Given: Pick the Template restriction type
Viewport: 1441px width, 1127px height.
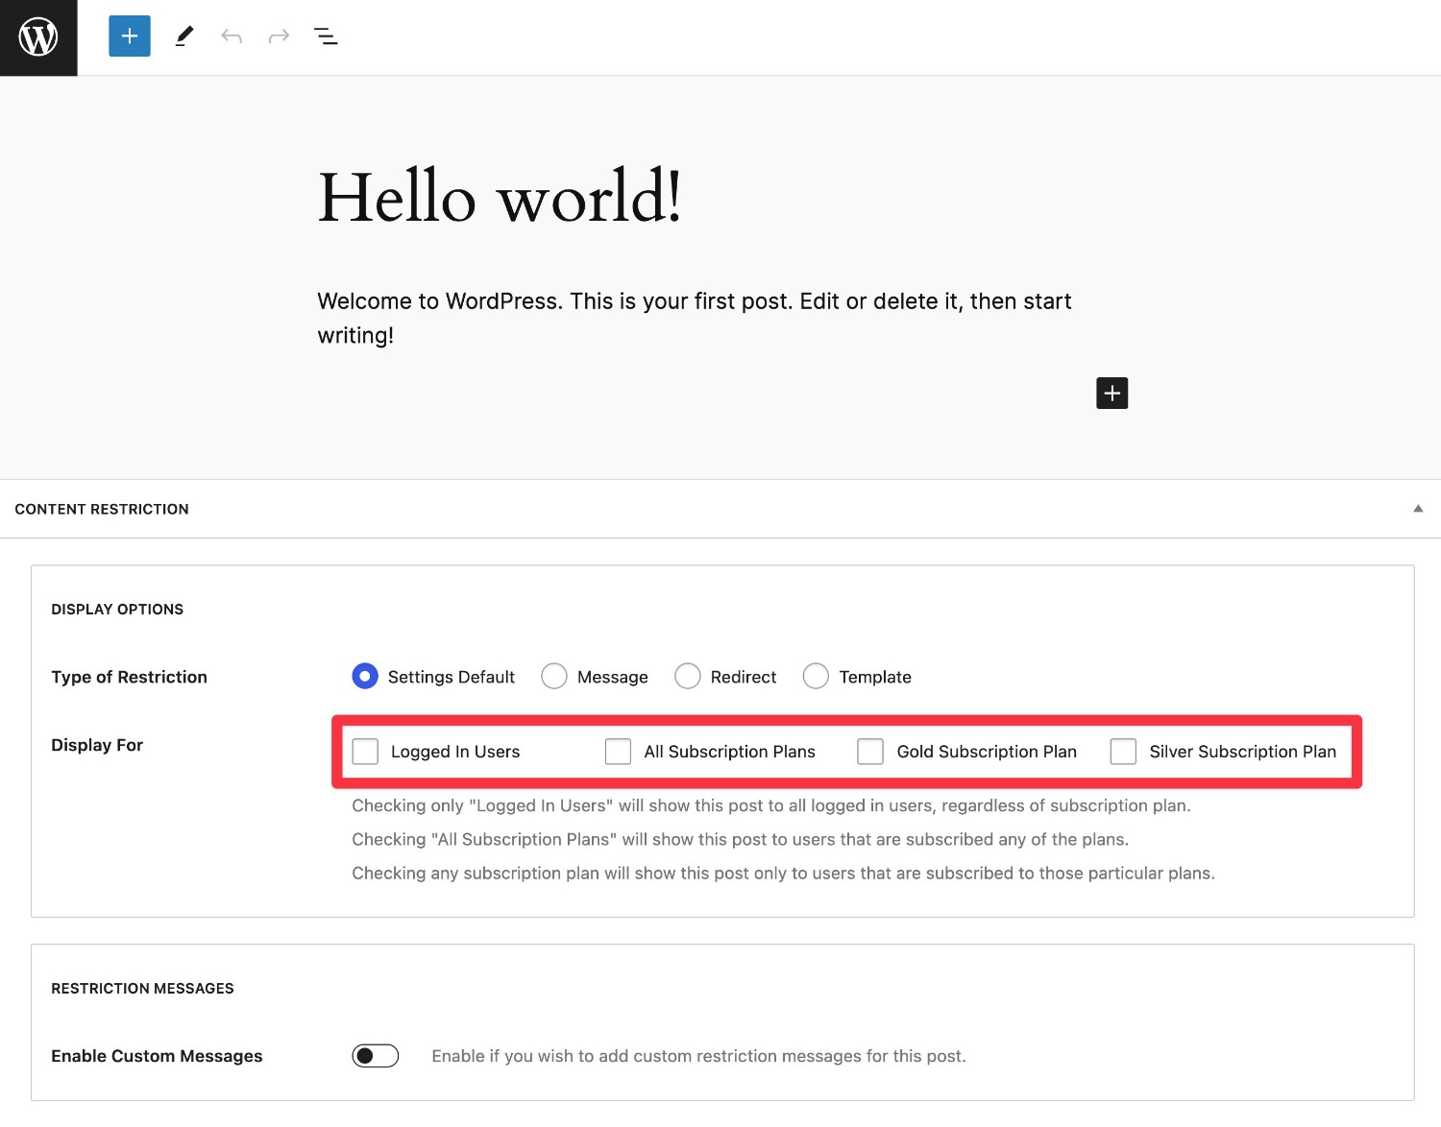Looking at the screenshot, I should coord(816,677).
